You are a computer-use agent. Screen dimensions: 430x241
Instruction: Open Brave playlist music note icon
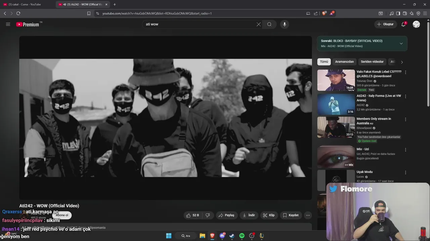[391, 13]
